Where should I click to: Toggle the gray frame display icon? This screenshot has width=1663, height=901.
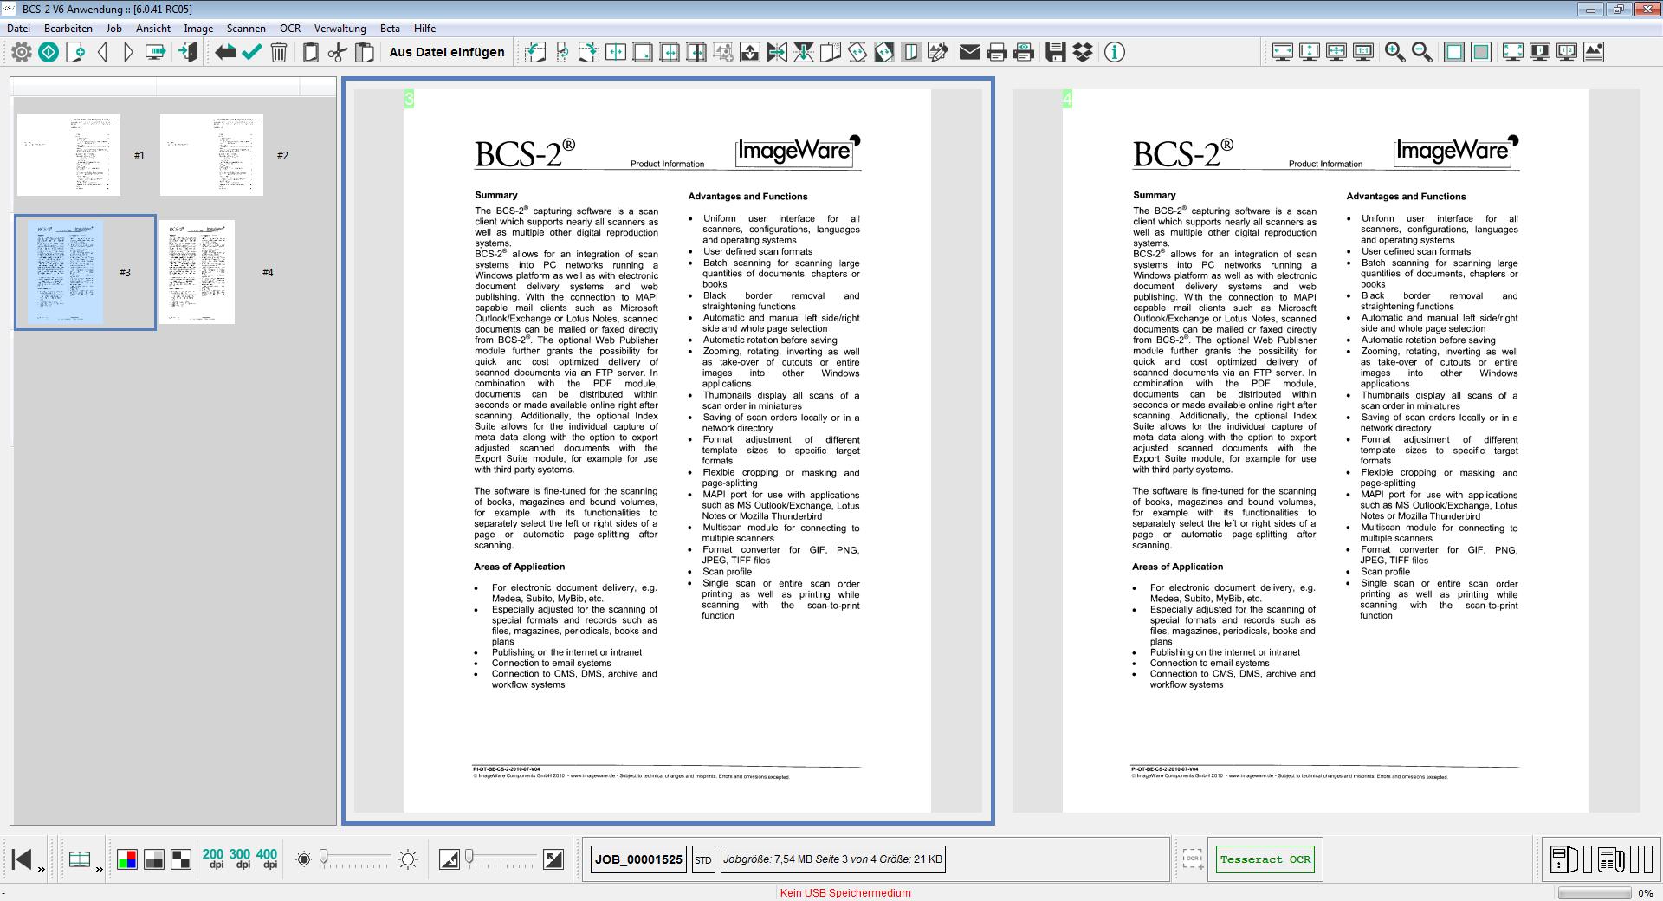pyautogui.click(x=1481, y=52)
